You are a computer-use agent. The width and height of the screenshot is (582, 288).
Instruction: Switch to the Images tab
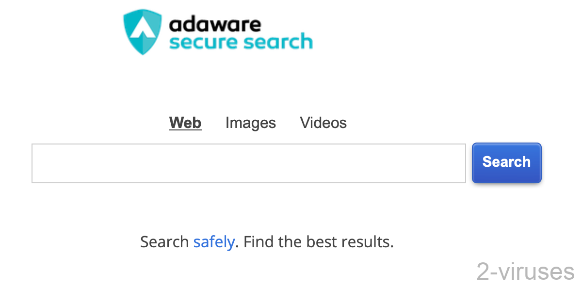pos(251,123)
